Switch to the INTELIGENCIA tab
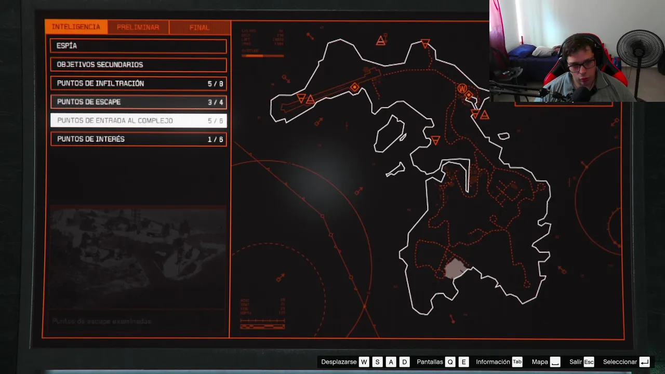 coord(76,27)
